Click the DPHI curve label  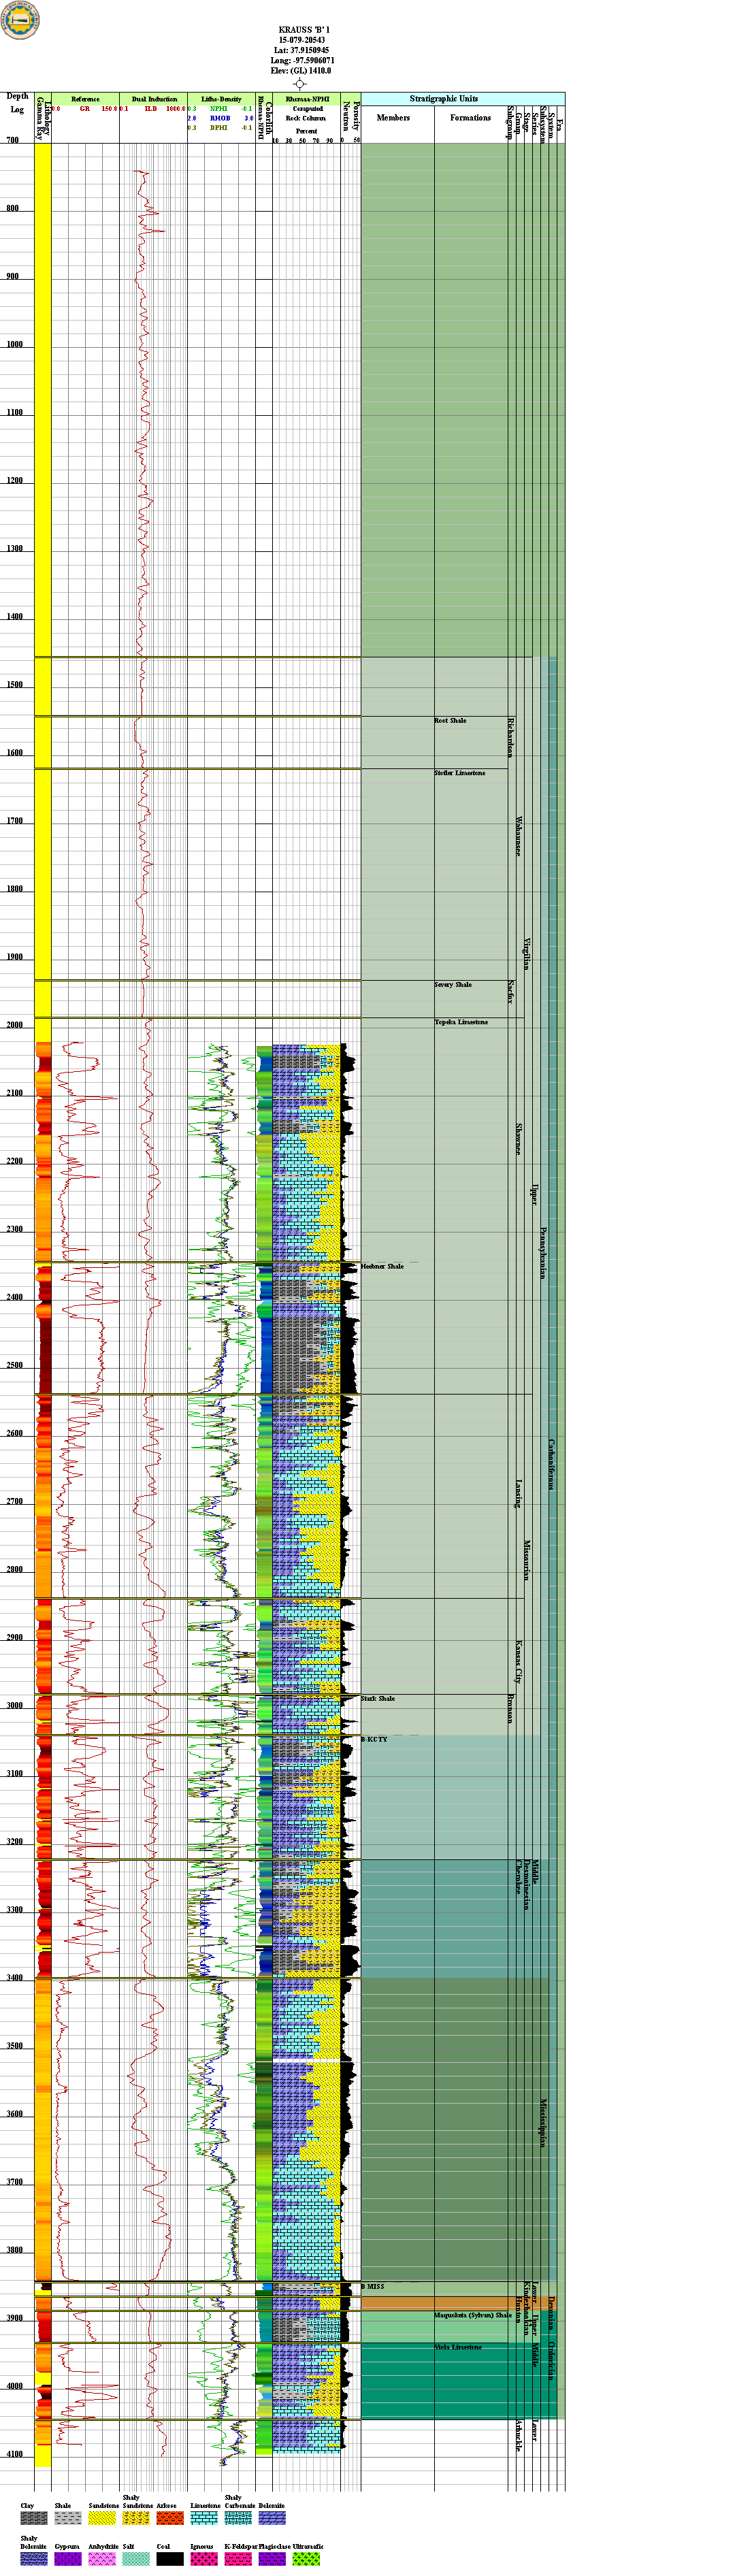pos(219,128)
